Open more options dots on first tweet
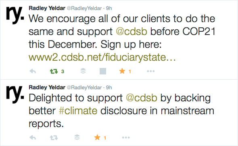 coord(151,71)
